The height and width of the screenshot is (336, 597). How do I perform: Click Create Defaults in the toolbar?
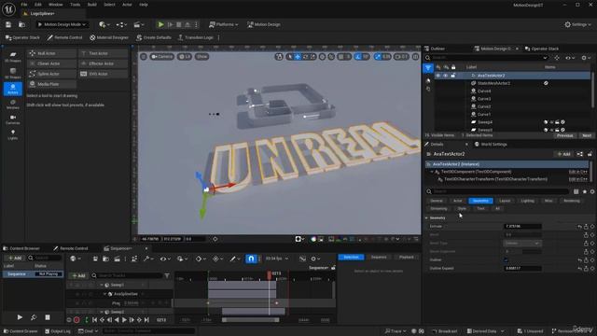click(154, 37)
